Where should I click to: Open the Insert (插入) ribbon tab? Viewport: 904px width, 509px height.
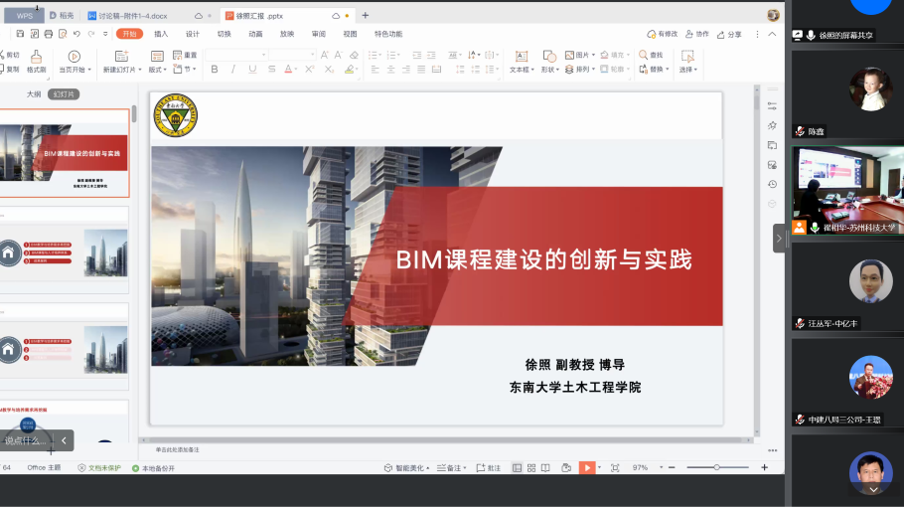click(x=161, y=34)
